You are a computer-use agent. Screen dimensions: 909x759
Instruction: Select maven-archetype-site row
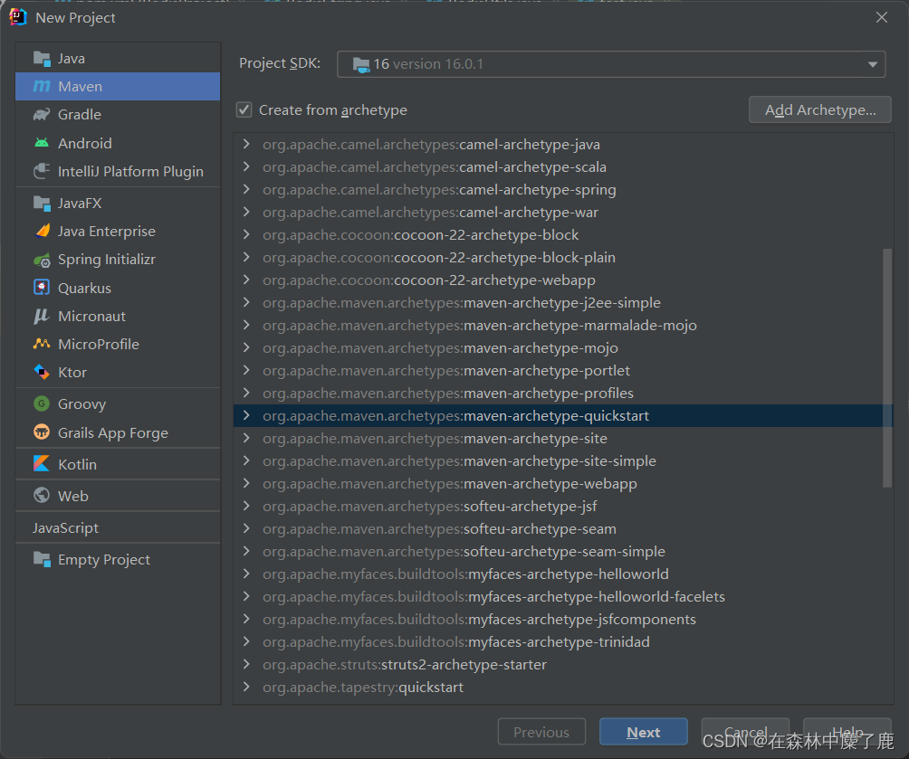coord(563,438)
